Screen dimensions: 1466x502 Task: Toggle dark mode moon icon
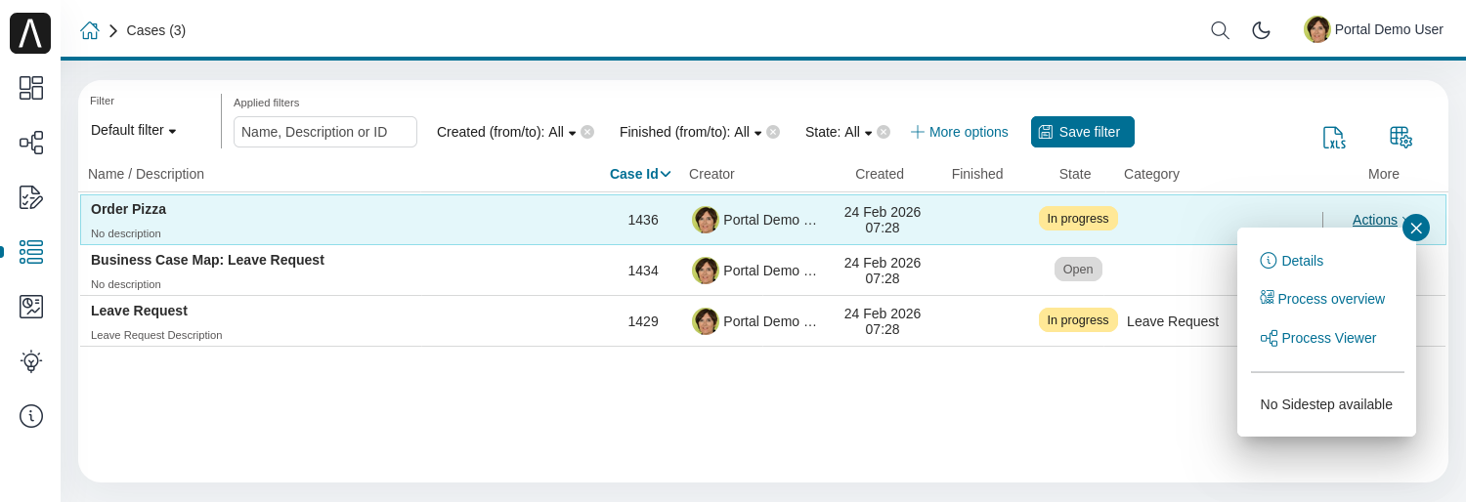(x=1261, y=30)
